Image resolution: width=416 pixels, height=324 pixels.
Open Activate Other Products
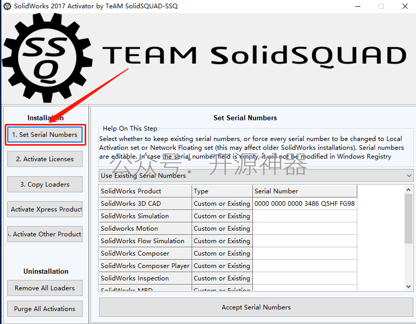click(45, 234)
